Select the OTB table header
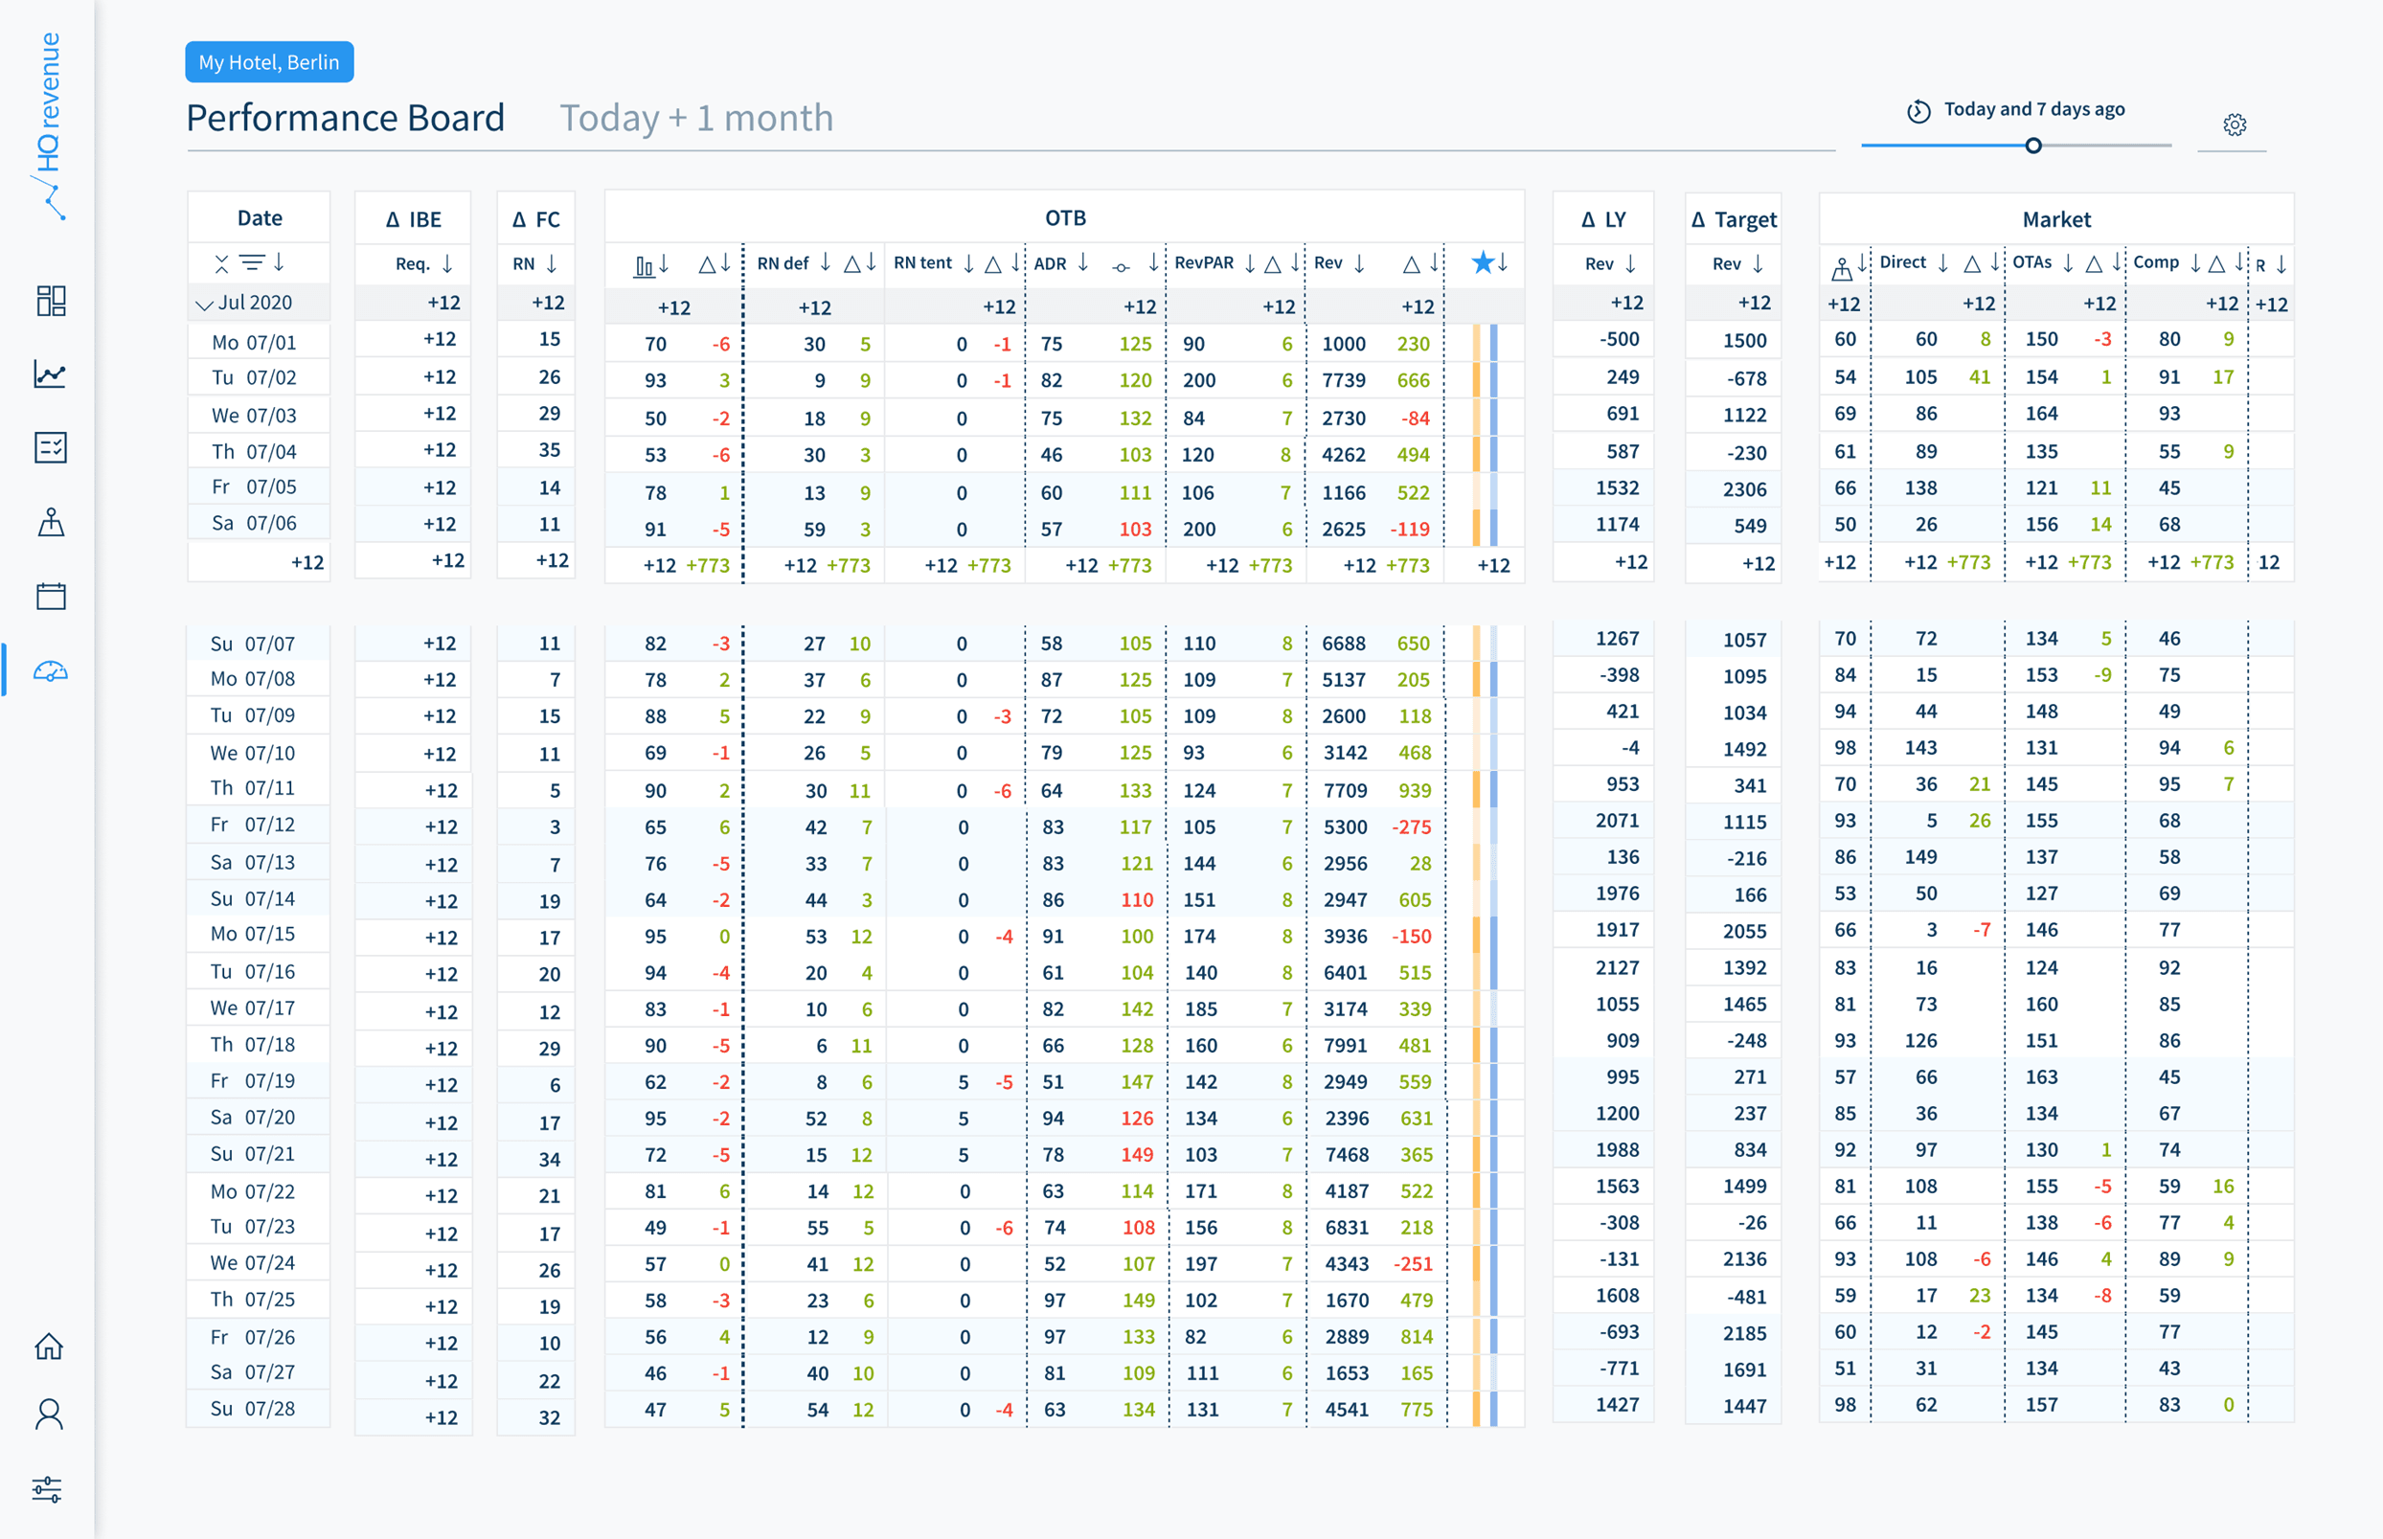This screenshot has height=1539, width=2383. pos(1065,217)
